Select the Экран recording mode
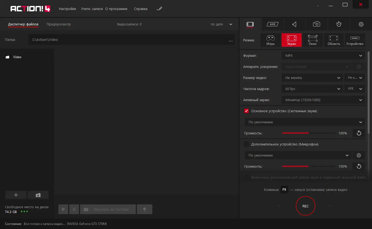This screenshot has height=229, width=372. click(292, 40)
